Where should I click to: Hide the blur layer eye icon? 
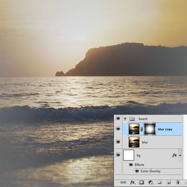118,142
